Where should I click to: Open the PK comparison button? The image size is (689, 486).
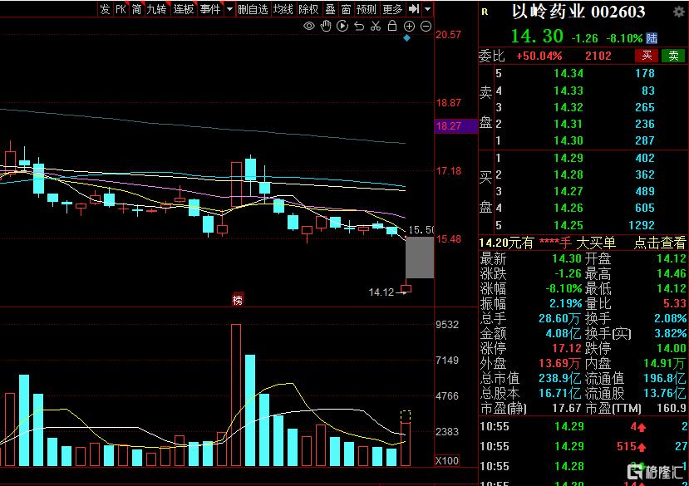pos(121,9)
